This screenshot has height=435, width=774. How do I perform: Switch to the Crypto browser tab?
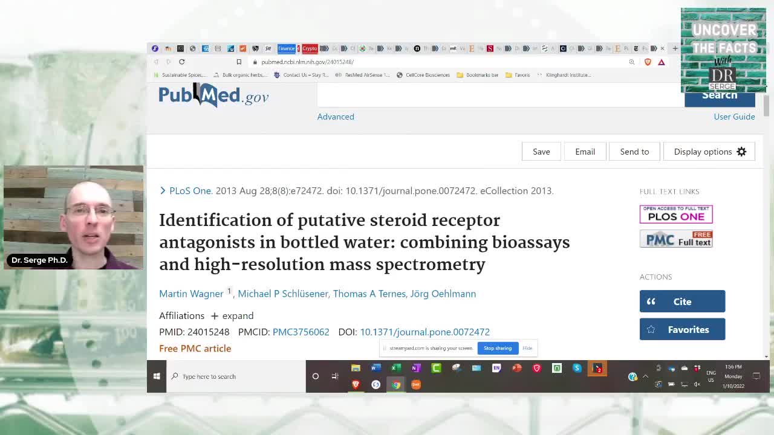pyautogui.click(x=310, y=48)
